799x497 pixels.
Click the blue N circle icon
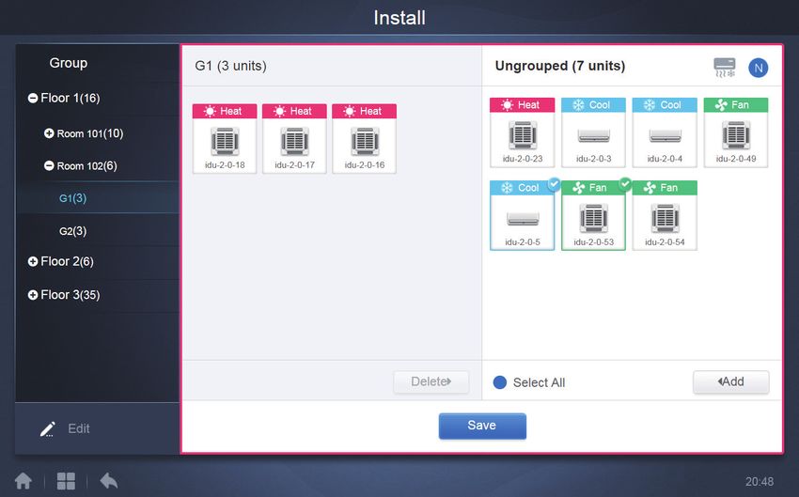759,68
